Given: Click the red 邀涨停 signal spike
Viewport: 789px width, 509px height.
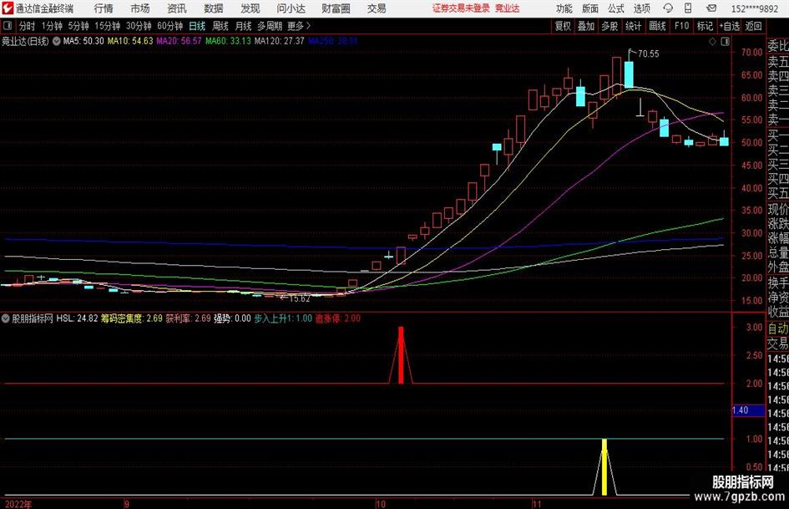Looking at the screenshot, I should click(x=401, y=355).
